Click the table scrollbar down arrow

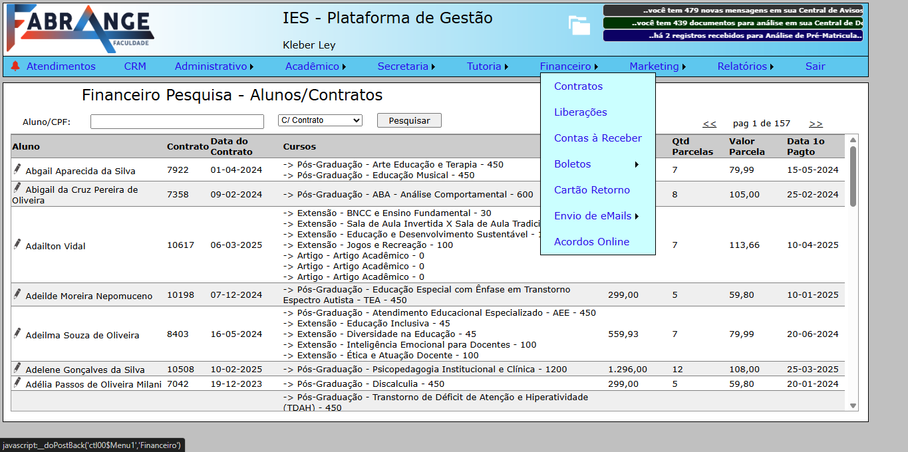(x=853, y=405)
